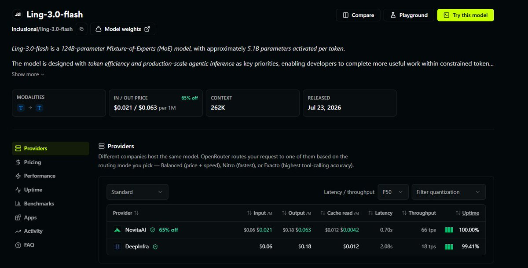Open the inclusionai organization link
Viewport: 528px width, 268px height.
(25, 29)
